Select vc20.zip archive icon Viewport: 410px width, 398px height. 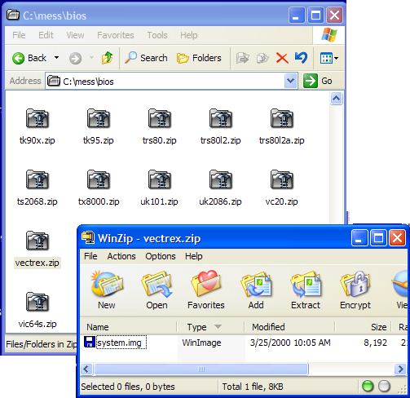click(x=282, y=179)
